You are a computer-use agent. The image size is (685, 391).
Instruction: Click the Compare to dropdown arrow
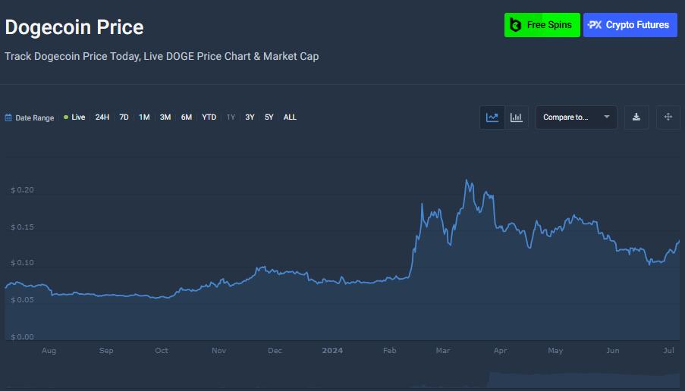(x=607, y=117)
